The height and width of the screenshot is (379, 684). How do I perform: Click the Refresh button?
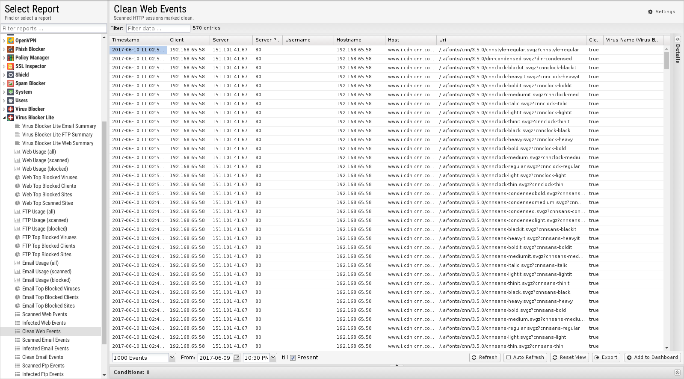tap(484, 358)
